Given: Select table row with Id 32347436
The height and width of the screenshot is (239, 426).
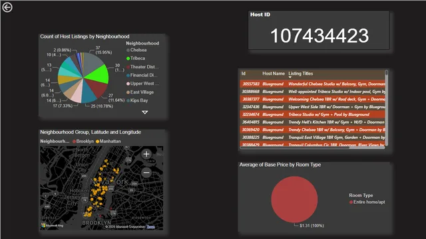Looking at the screenshot, I should [312, 107].
